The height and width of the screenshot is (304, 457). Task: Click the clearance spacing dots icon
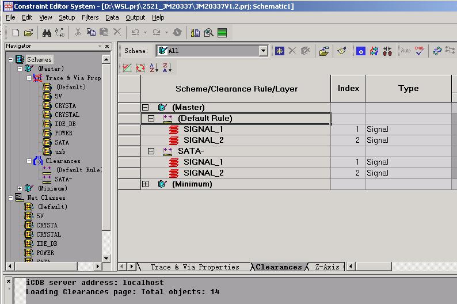[x=387, y=51]
